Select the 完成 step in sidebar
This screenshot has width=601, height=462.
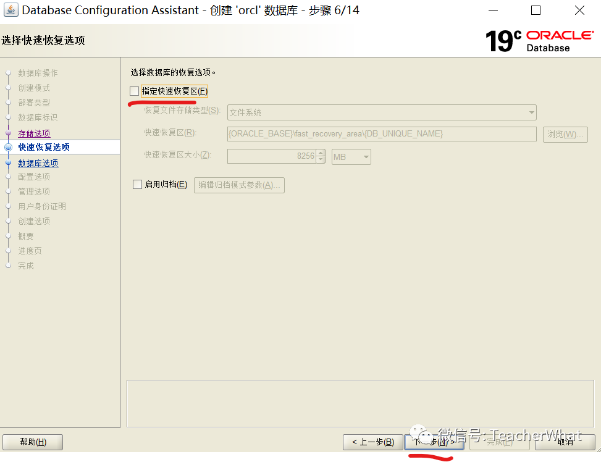pyautogui.click(x=26, y=266)
